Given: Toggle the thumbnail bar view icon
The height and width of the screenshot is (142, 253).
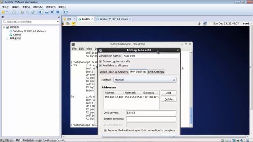Looking at the screenshot, I should coord(47,12).
